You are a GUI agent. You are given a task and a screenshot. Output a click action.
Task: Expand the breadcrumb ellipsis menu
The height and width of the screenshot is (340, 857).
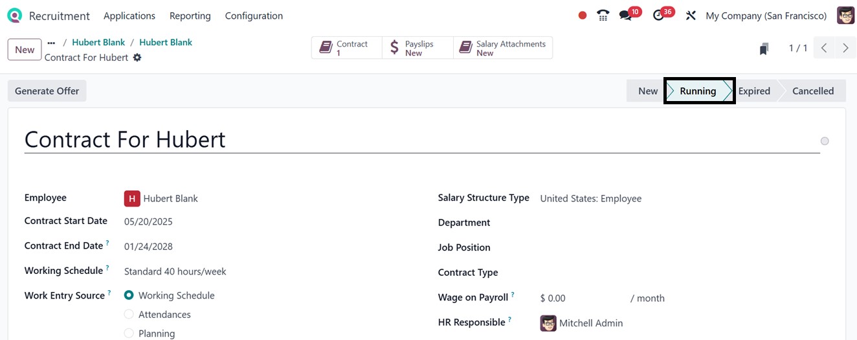click(x=51, y=43)
